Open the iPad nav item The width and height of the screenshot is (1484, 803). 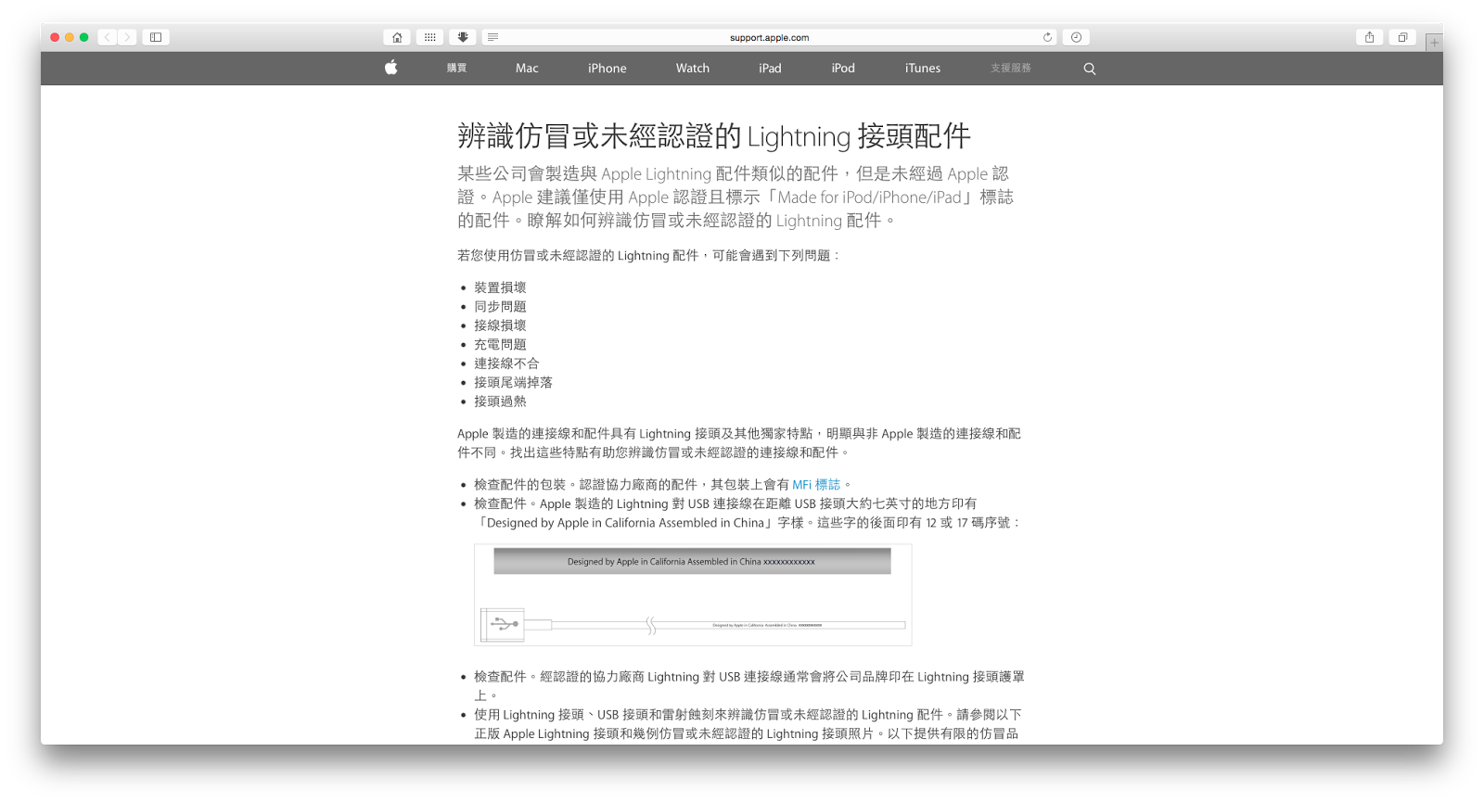770,69
